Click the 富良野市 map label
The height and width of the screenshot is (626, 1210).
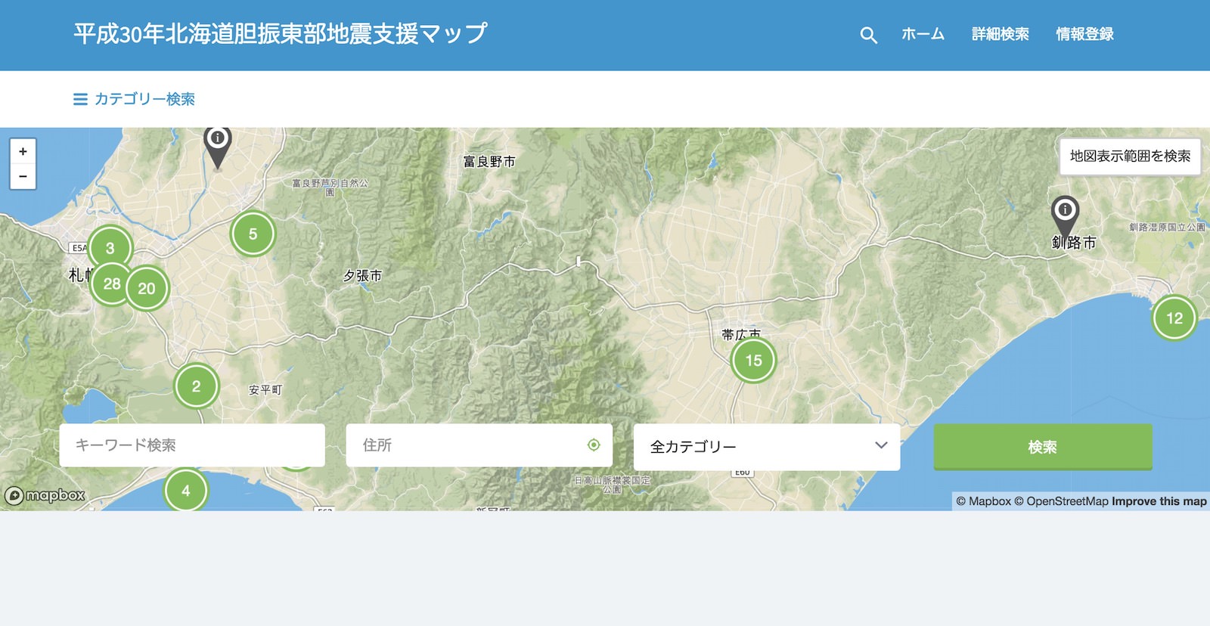(x=489, y=162)
